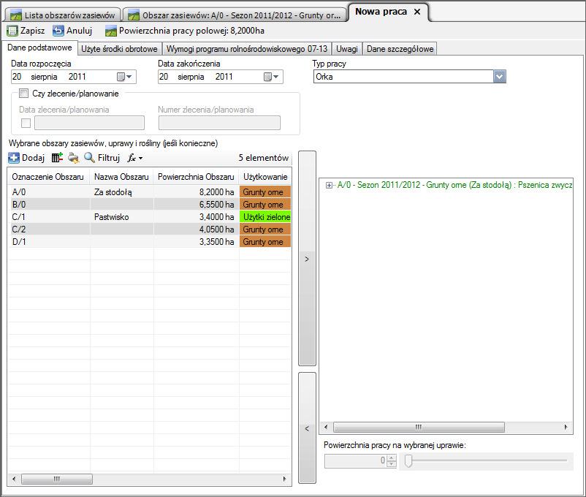The width and height of the screenshot is (586, 497).
Task: Click the Za stodołą name cell
Action: pos(121,192)
